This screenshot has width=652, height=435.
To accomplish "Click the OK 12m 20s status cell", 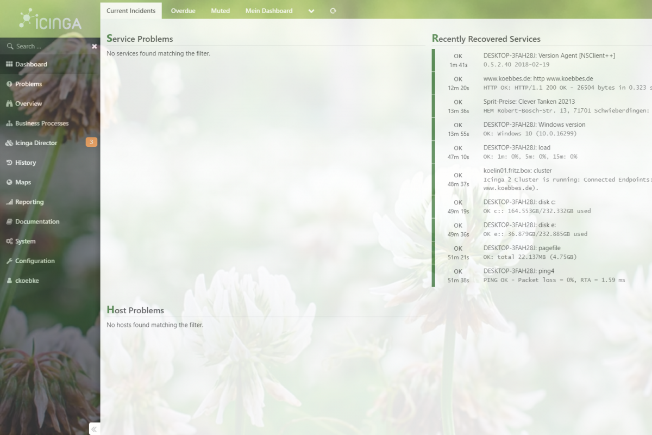I will coord(458,83).
